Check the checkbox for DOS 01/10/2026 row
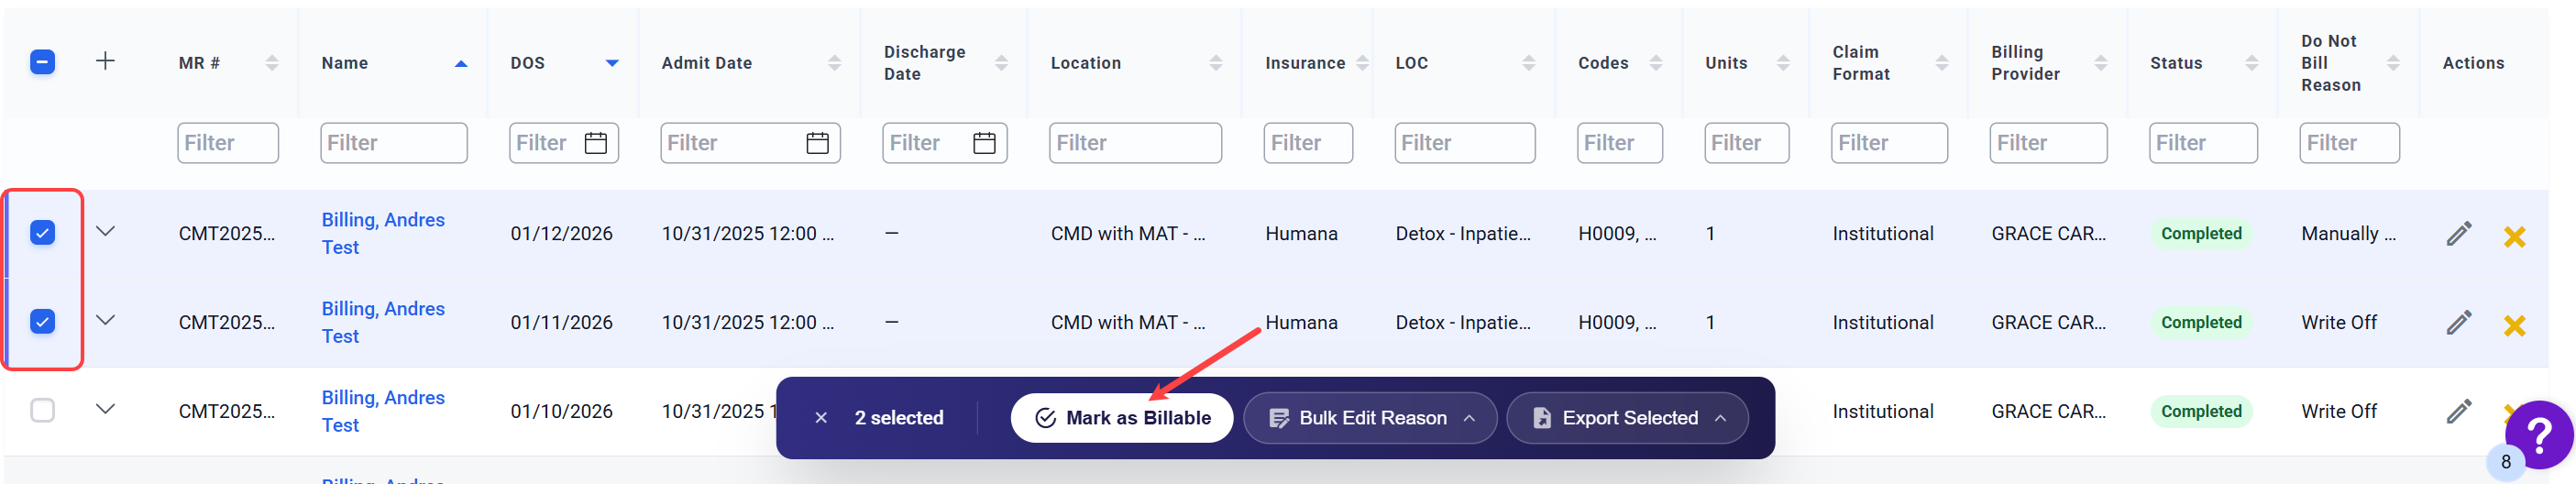 pyautogui.click(x=42, y=410)
